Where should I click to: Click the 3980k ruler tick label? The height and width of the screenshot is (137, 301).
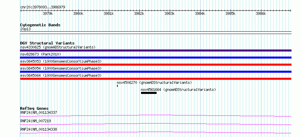click(78, 13)
